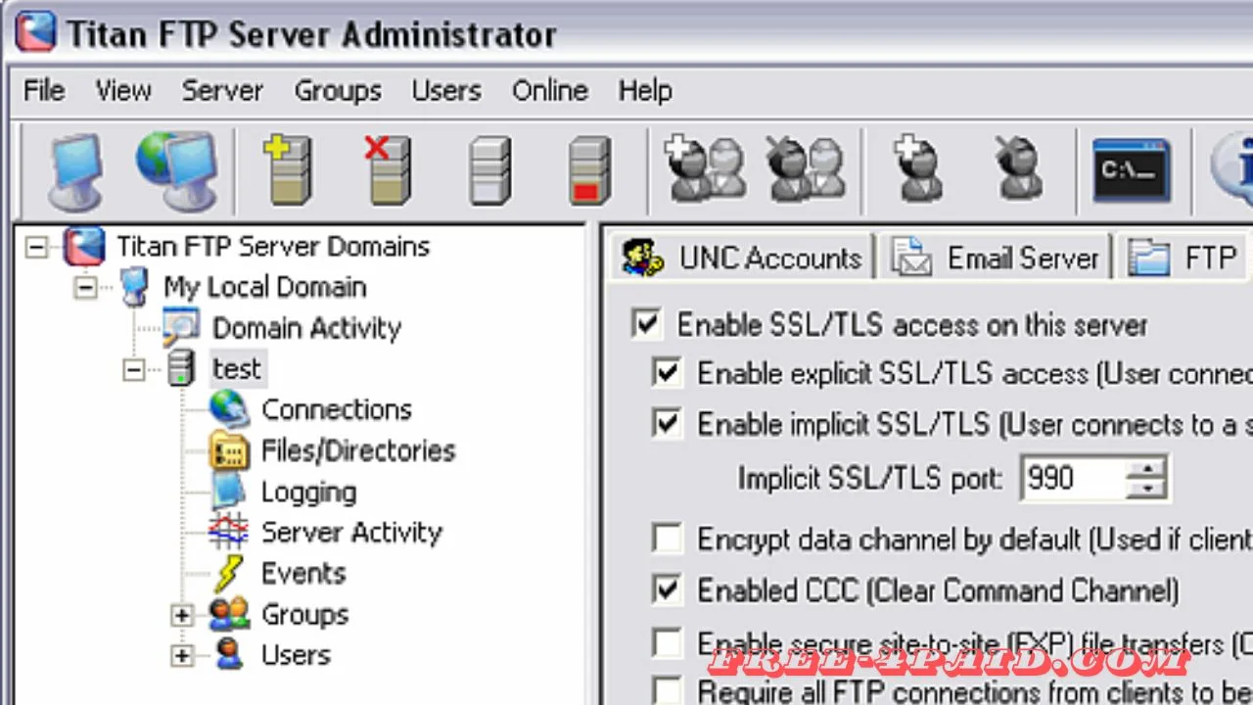This screenshot has height=705, width=1253.
Task: Check Enable secure site-to-site FXP transfers
Action: pos(667,643)
